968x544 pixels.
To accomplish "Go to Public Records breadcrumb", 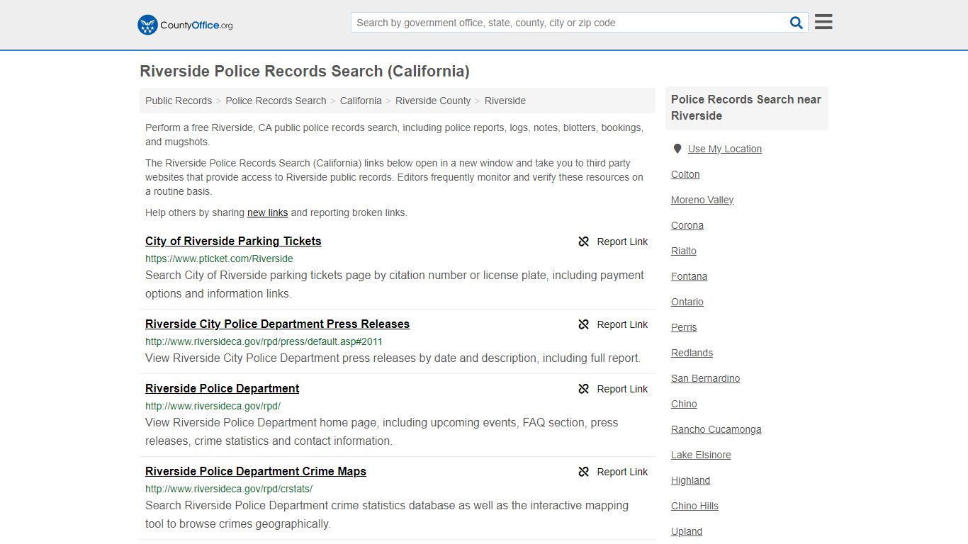I will [179, 101].
